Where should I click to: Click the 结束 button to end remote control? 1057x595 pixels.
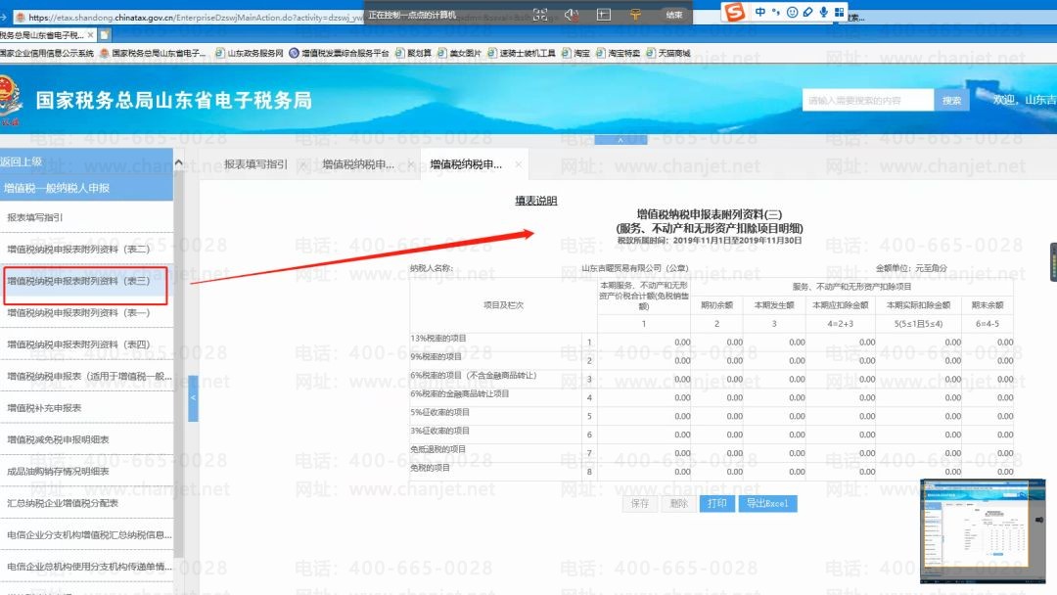coord(674,14)
